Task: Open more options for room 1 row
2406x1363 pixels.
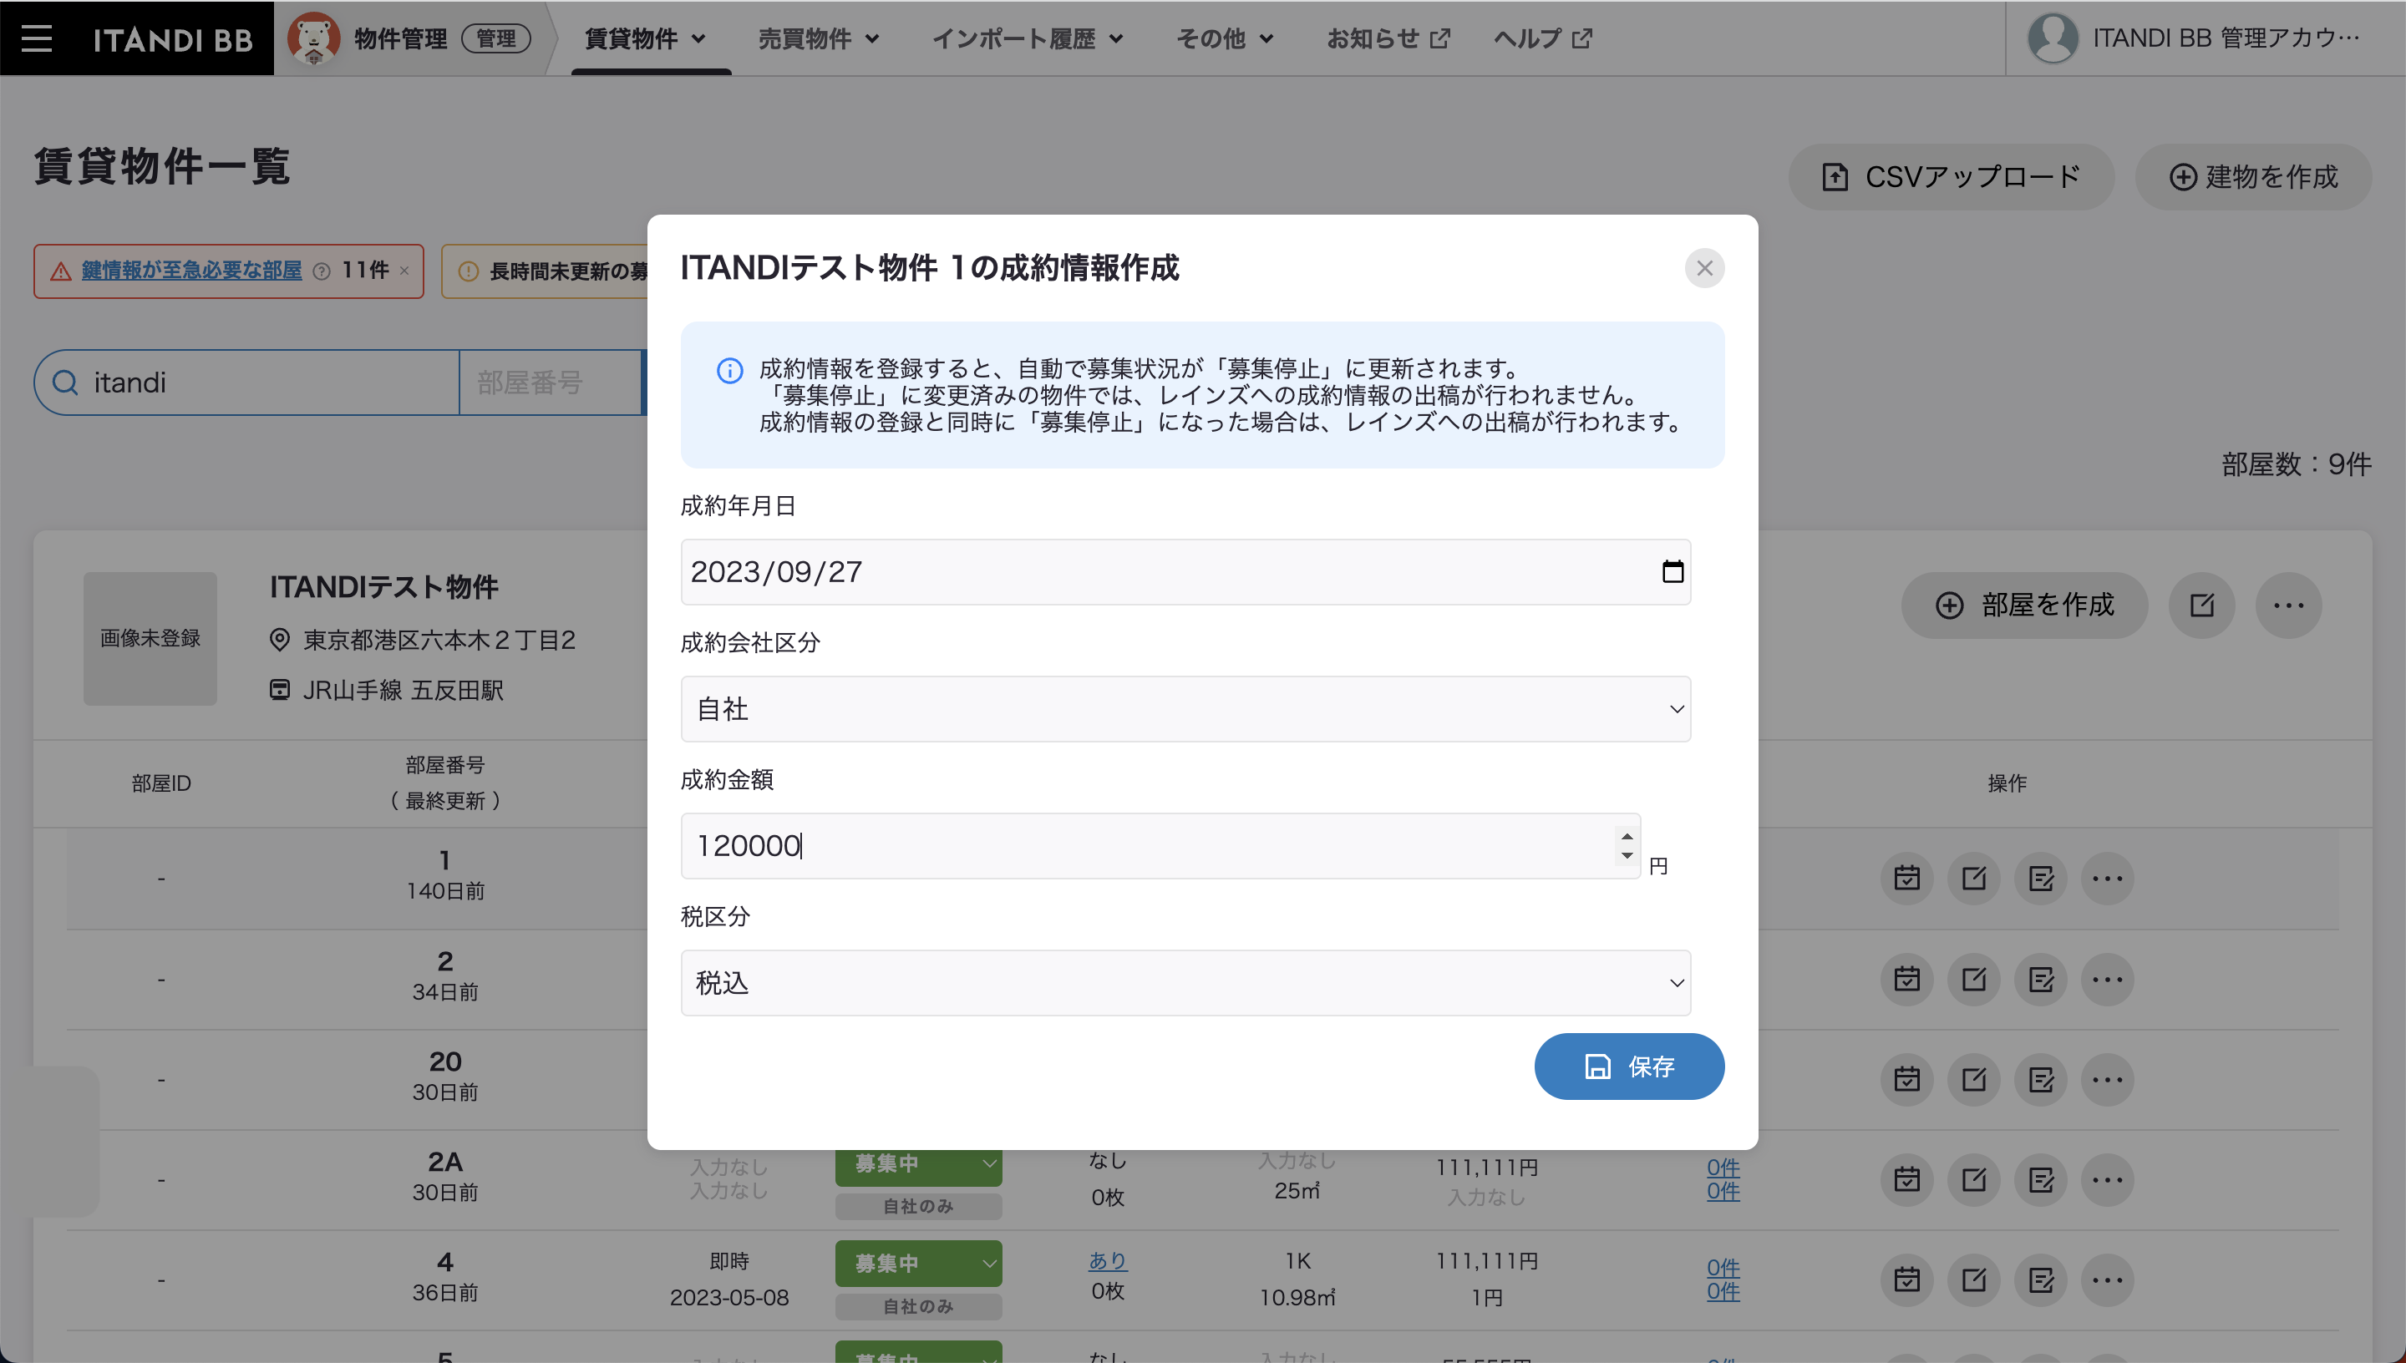Action: pos(2108,878)
